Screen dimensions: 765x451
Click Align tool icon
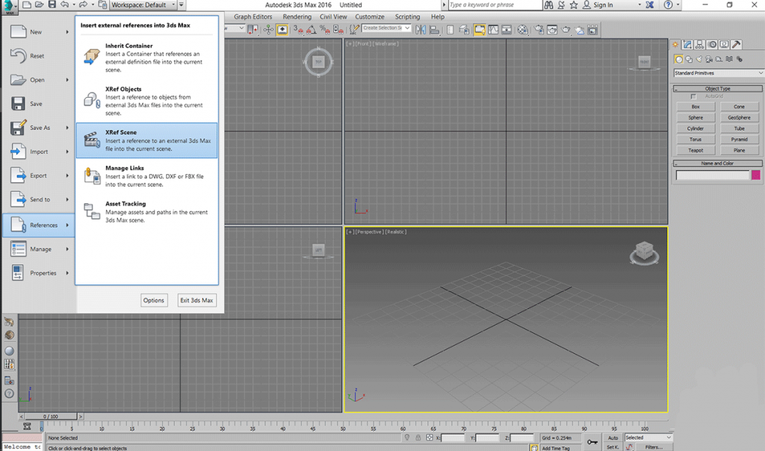pyautogui.click(x=434, y=30)
